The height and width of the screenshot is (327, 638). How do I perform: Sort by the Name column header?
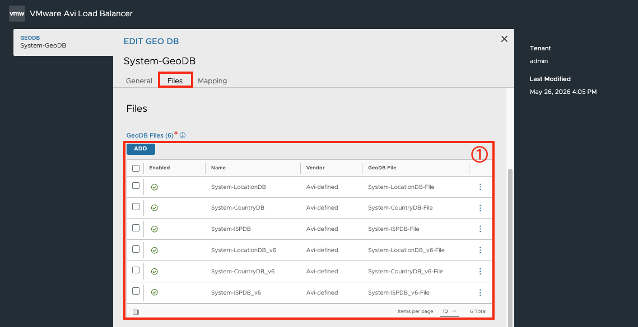tap(218, 168)
